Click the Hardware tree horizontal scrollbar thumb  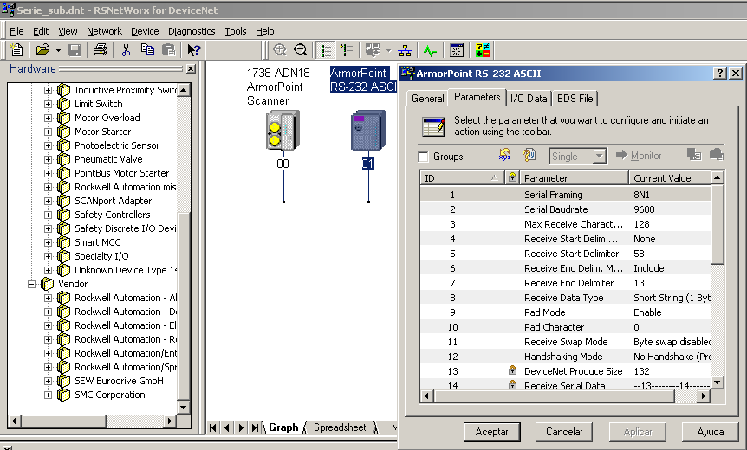[64, 421]
